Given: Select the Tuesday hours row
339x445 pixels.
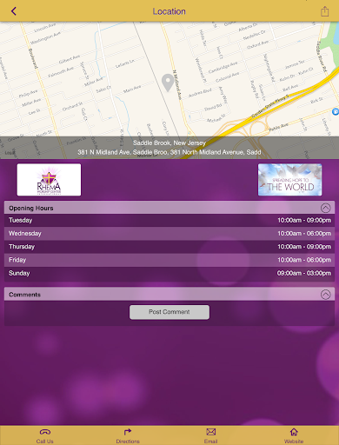Looking at the screenshot, I should tap(169, 220).
